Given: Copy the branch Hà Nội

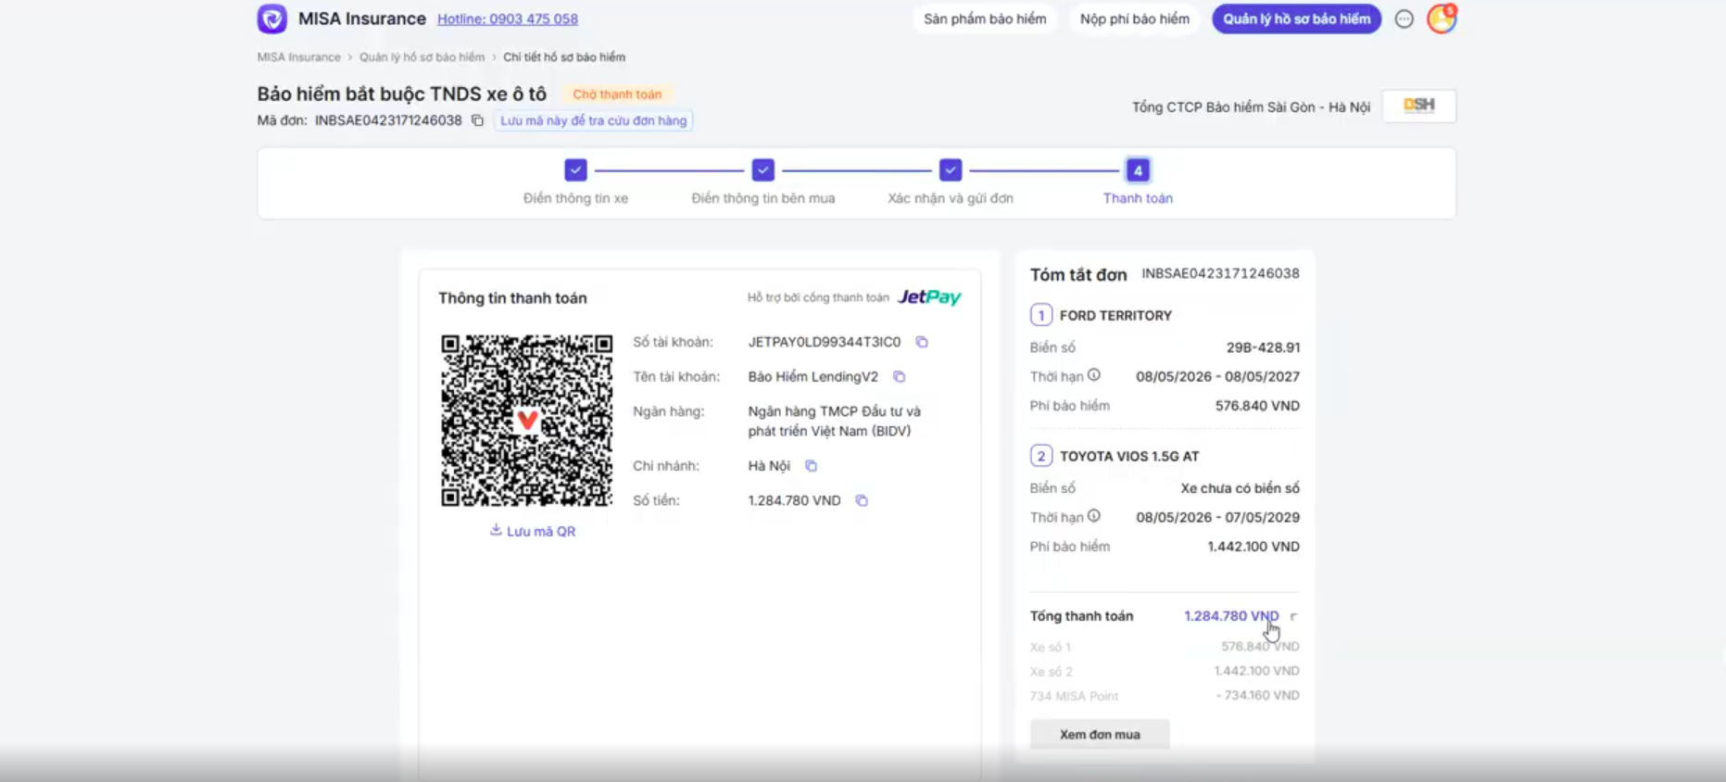Looking at the screenshot, I should tap(811, 466).
